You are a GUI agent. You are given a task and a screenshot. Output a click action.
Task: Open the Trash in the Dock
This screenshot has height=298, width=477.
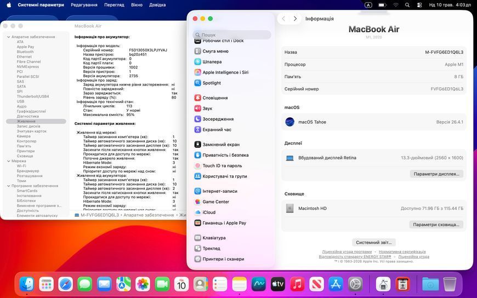(450, 284)
